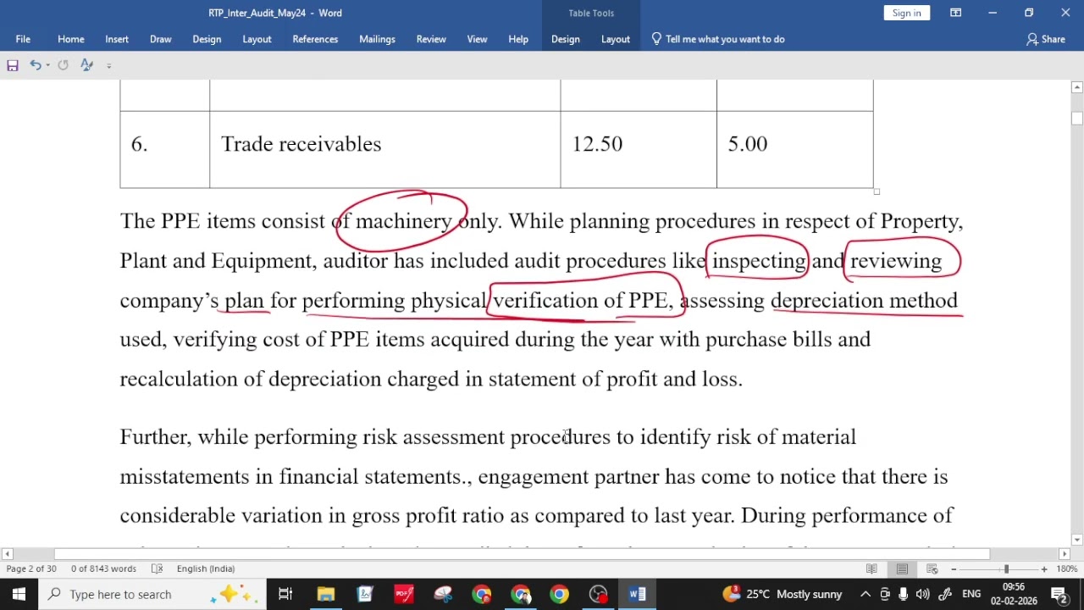
Task: Click the zoom in plus button
Action: click(1044, 568)
